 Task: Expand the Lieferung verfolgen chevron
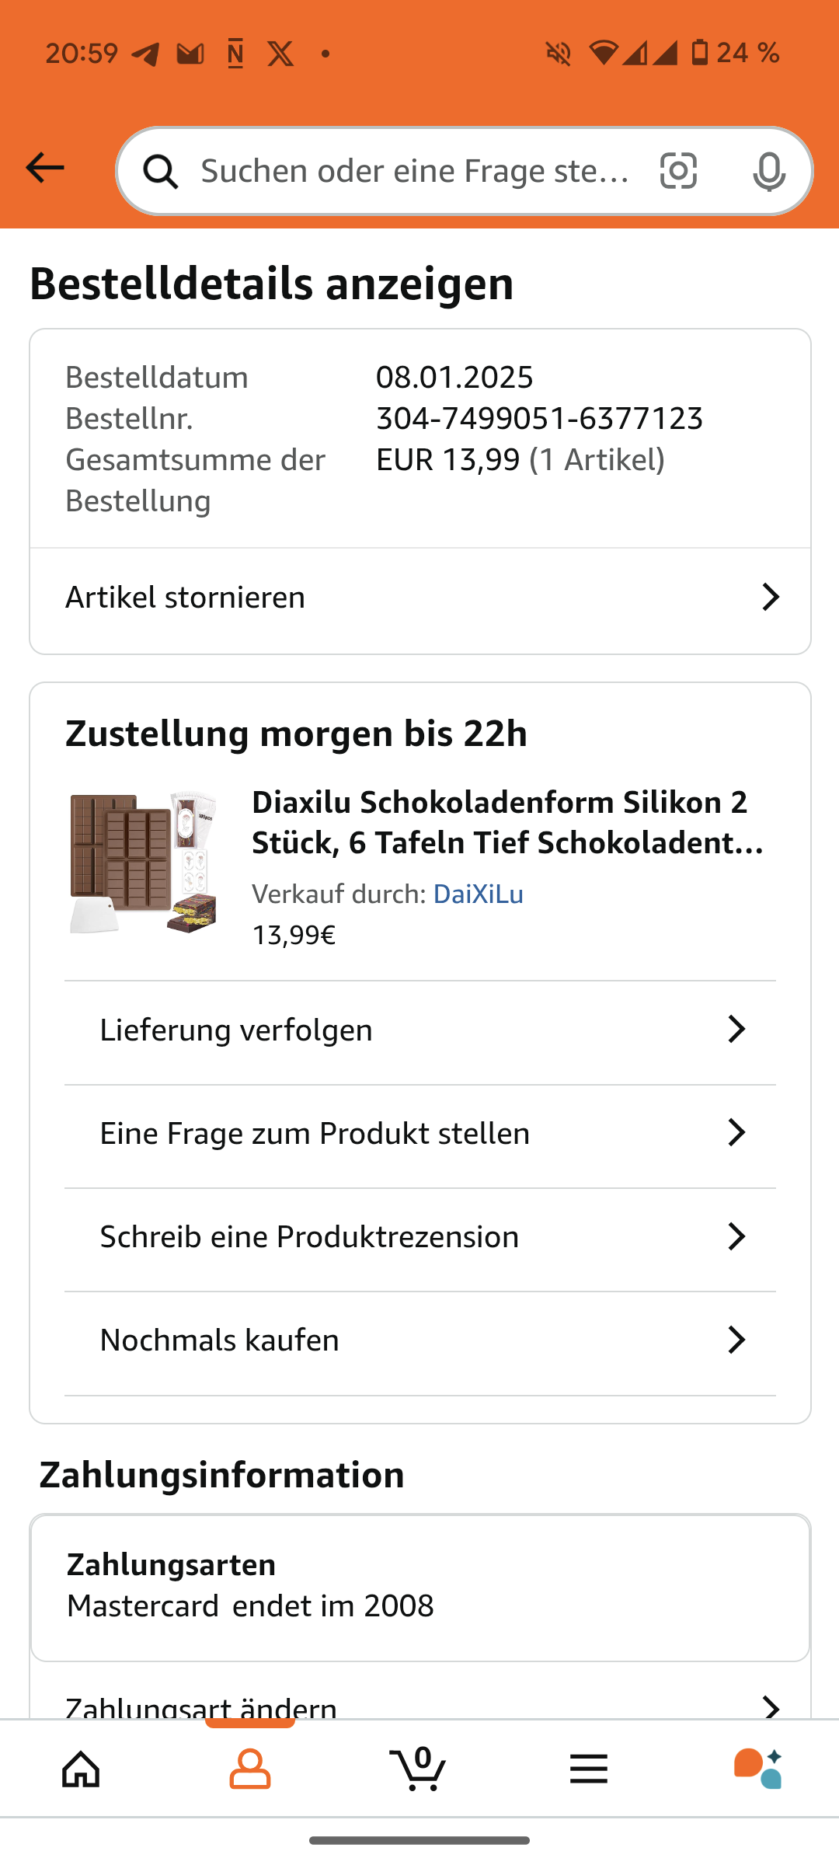click(x=736, y=1030)
